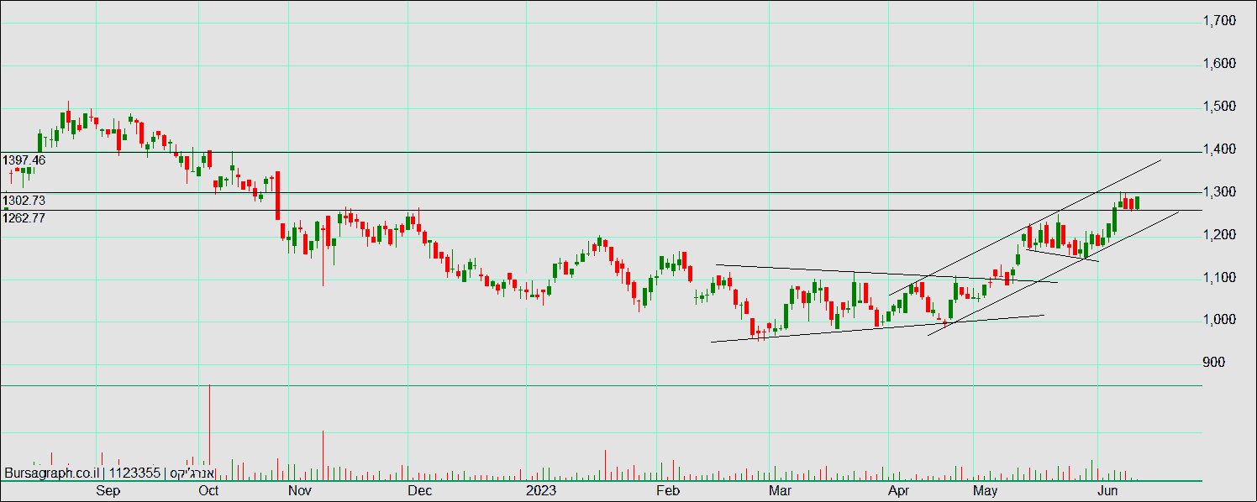
Task: Select the 1,400 price axis label
Action: click(x=1219, y=149)
